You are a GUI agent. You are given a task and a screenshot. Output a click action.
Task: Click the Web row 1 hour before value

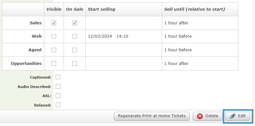coord(178,36)
